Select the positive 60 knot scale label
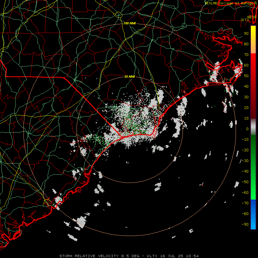Screen dimensions: 258x258 point(246,65)
